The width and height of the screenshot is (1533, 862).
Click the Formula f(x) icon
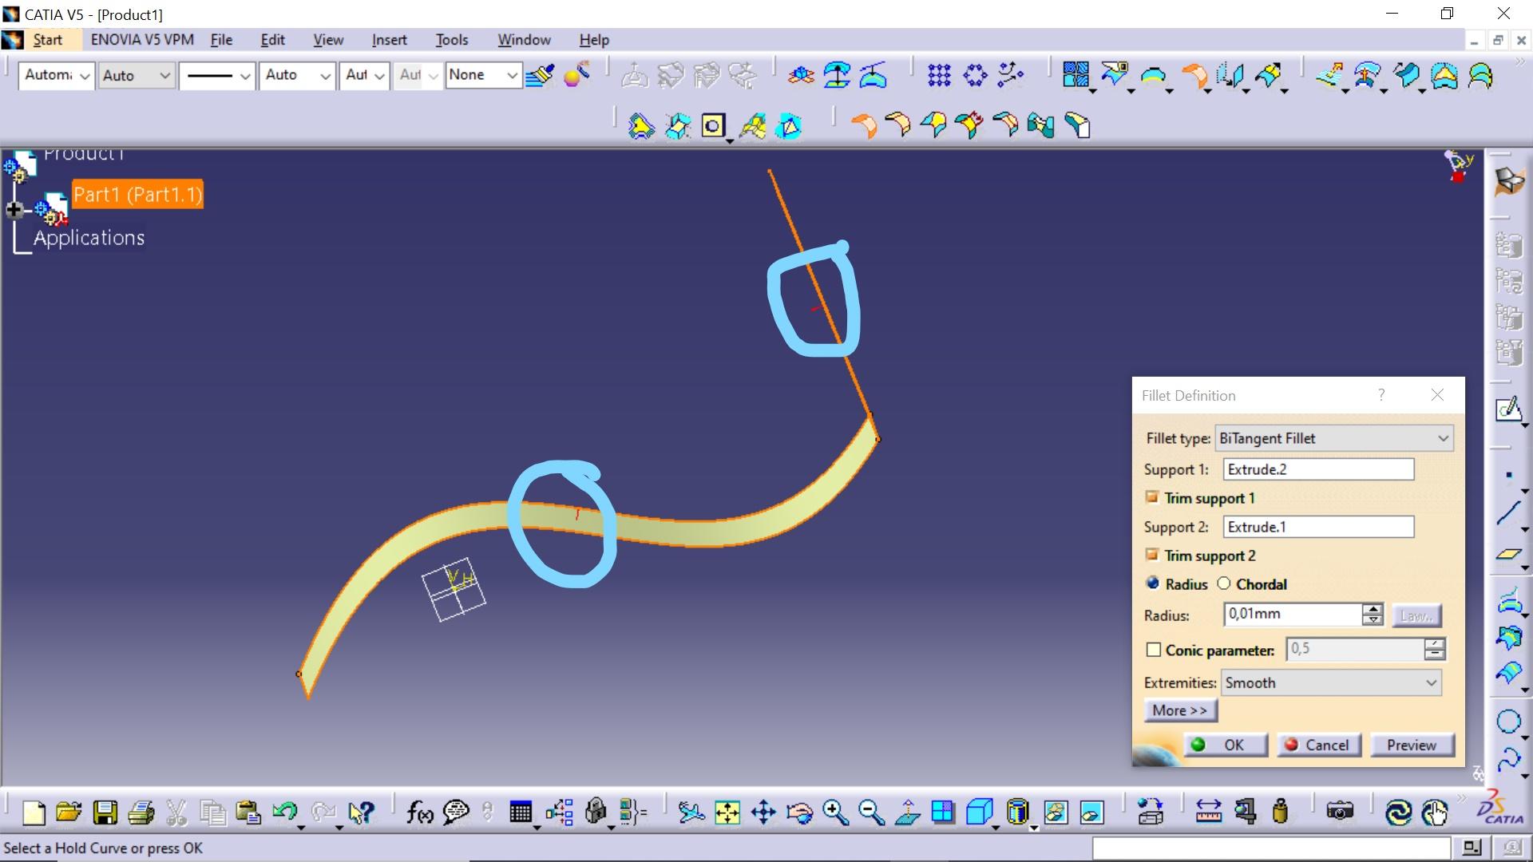tap(419, 813)
